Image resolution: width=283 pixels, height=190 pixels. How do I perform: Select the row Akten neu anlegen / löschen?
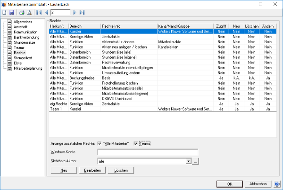163,47
